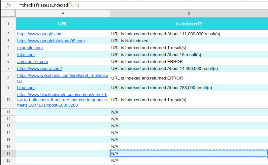Select column A header
This screenshot has width=268, height=165.
(x=63, y=13)
